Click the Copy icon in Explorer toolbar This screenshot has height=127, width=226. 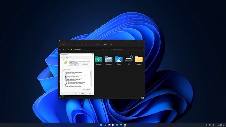point(73,45)
